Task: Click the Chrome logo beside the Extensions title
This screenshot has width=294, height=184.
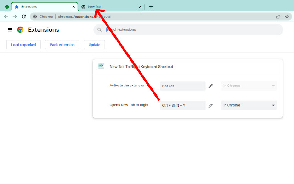Action: pyautogui.click(x=20, y=29)
